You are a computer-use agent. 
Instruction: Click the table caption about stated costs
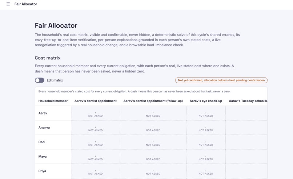click(135, 91)
